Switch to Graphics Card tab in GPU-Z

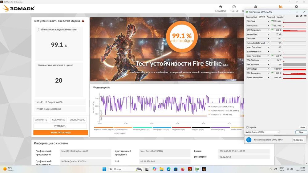point(251,17)
